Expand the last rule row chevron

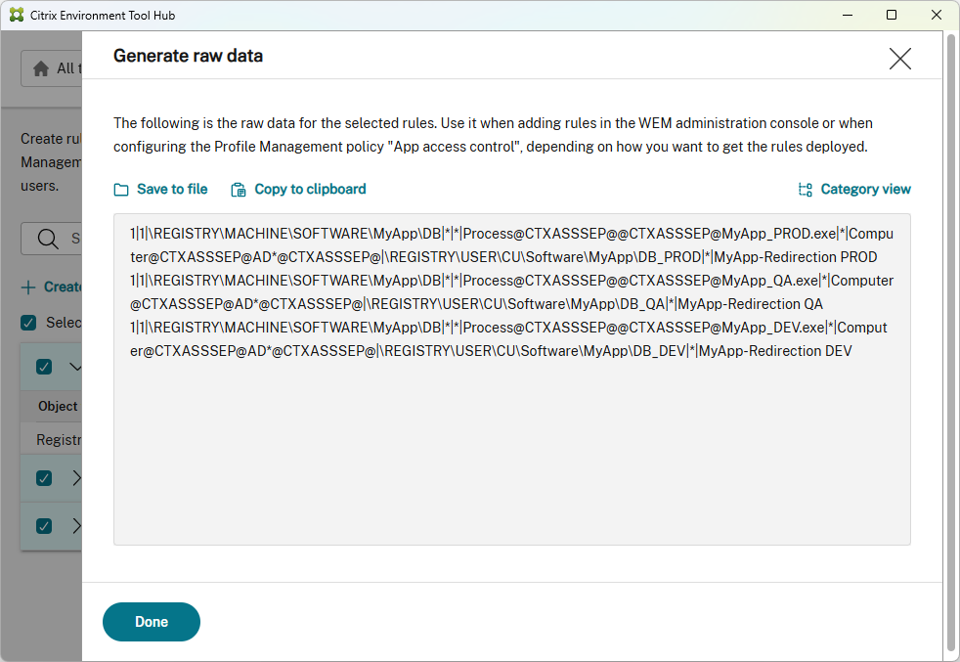click(x=76, y=526)
